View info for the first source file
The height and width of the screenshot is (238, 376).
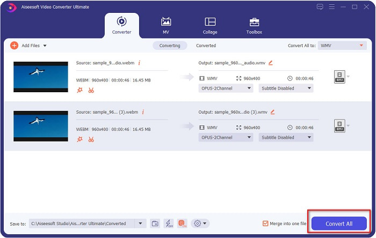tap(139, 63)
